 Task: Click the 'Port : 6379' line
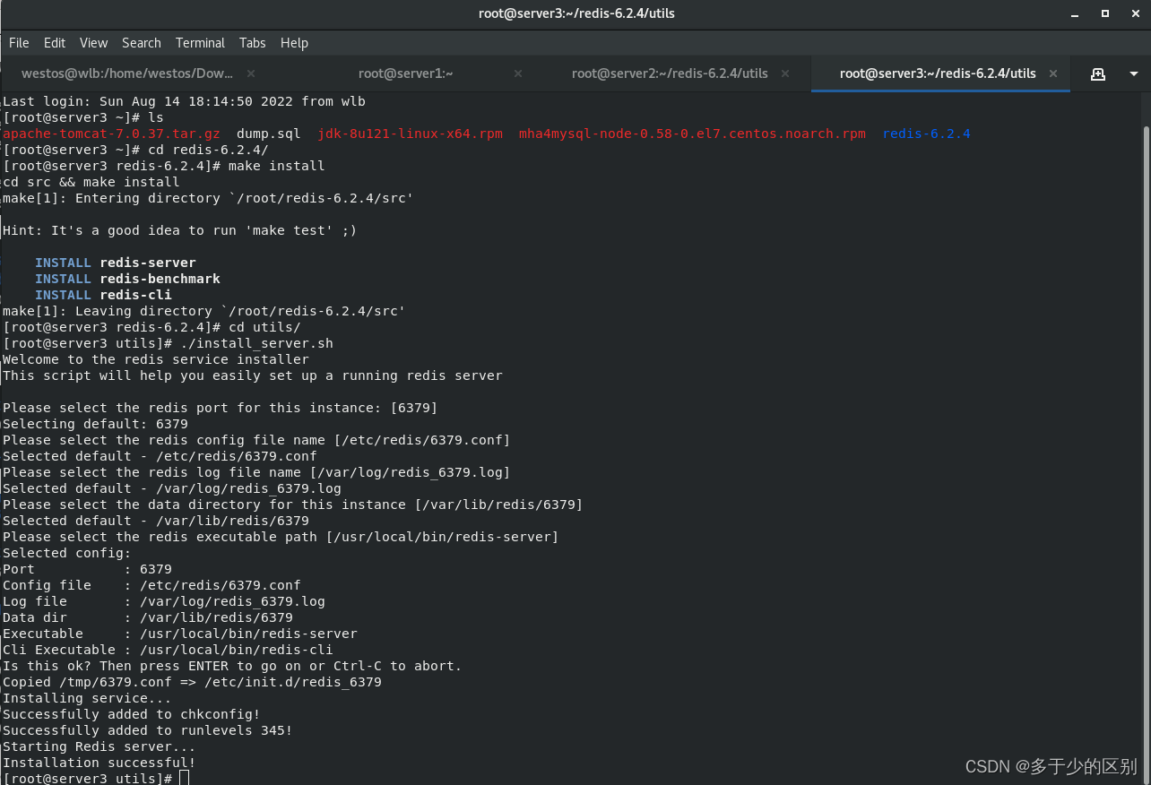click(x=87, y=569)
